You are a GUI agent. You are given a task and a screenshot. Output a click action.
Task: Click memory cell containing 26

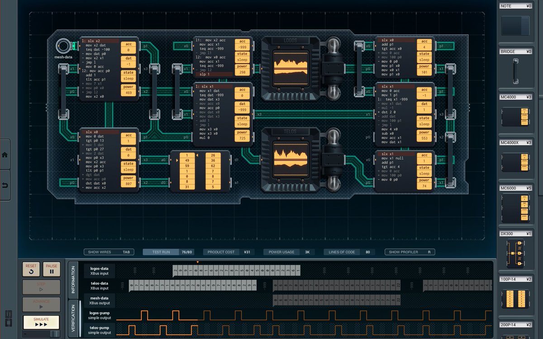(213, 155)
